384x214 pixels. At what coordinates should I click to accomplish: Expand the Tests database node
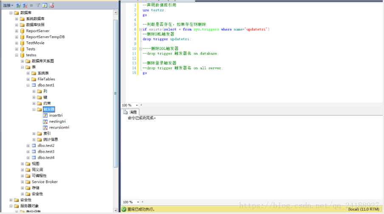tap(17, 49)
